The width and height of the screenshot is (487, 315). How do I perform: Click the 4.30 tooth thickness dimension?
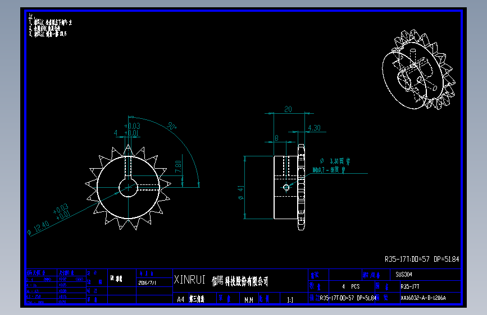[x=314, y=128]
